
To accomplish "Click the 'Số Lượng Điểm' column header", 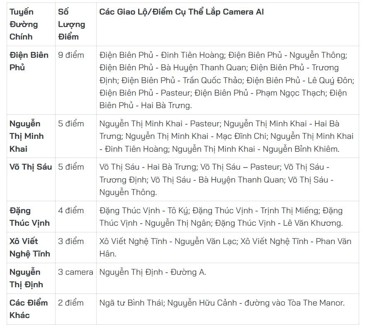I will coord(71,24).
